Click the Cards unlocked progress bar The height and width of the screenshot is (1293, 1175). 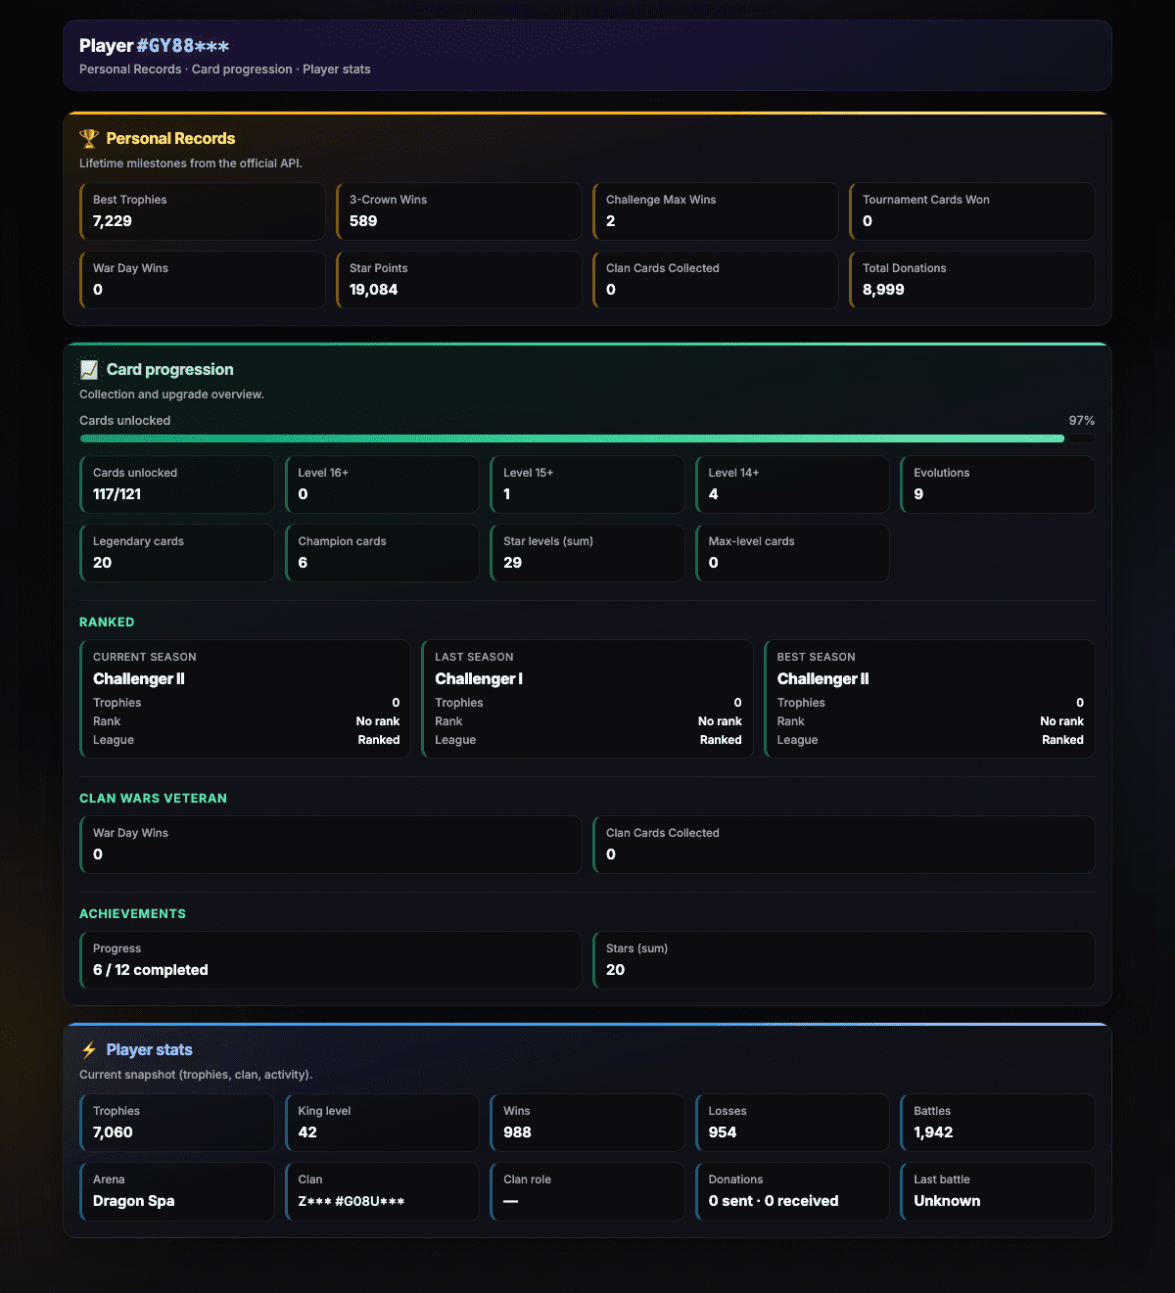click(x=587, y=439)
